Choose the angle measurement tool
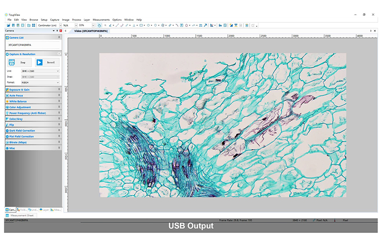 click(x=110, y=25)
